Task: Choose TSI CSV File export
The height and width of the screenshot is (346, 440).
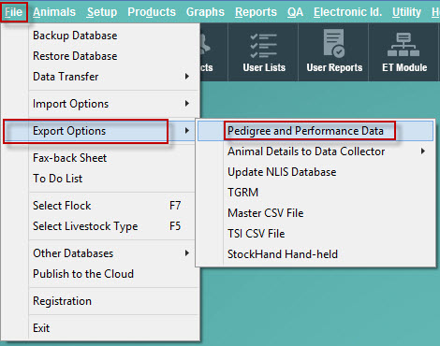Action: [x=256, y=234]
